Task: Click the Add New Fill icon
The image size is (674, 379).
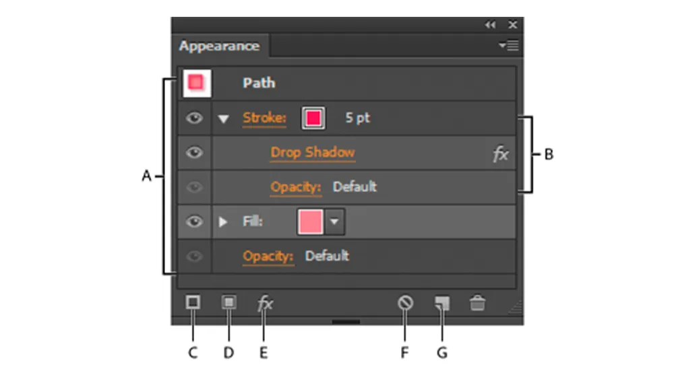Action: [x=229, y=303]
